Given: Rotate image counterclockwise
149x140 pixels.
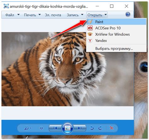Looking at the screenshot, I should 92,128.
